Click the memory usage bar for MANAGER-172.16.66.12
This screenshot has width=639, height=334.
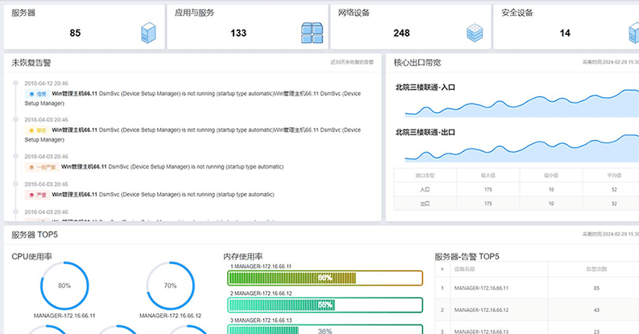tap(324, 305)
